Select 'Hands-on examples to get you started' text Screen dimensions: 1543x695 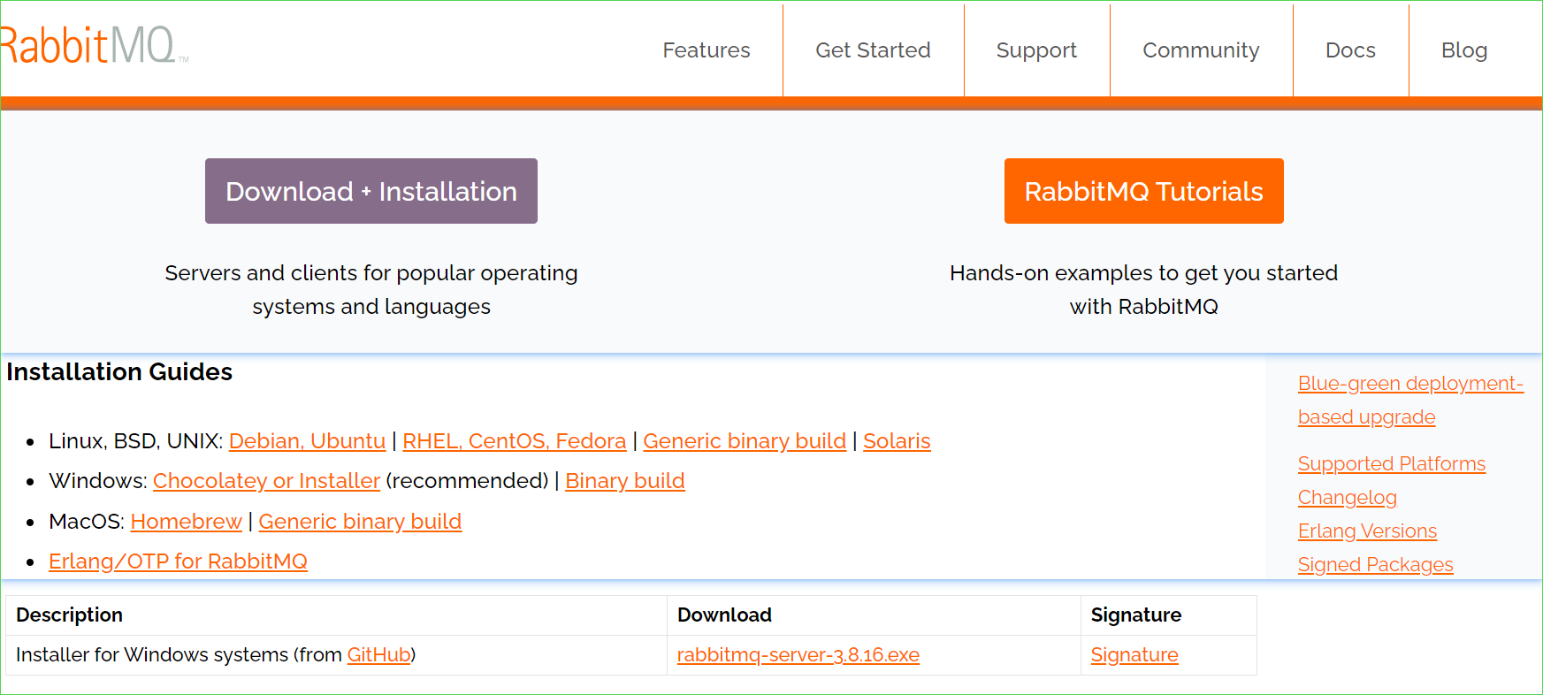[1143, 272]
